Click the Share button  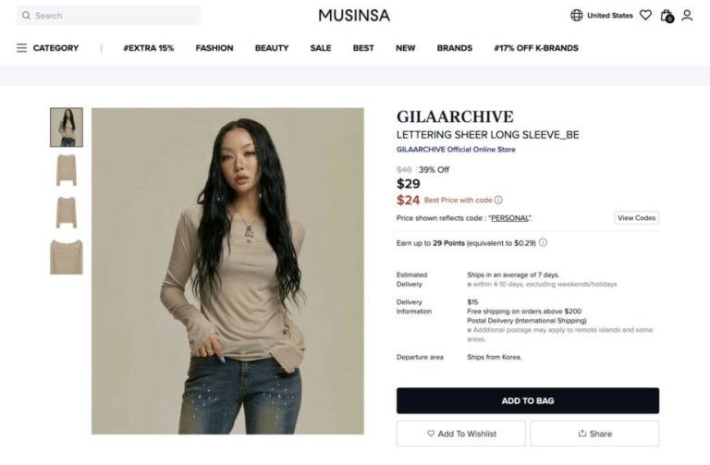pyautogui.click(x=594, y=434)
